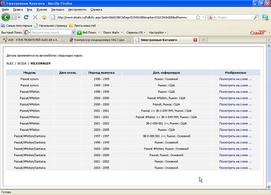Open Самые популярные bookmarks folder

[x=17, y=26]
